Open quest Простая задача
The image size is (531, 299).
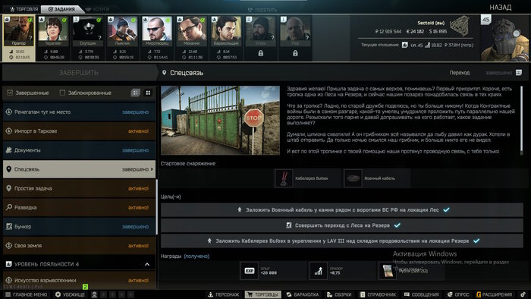79,188
